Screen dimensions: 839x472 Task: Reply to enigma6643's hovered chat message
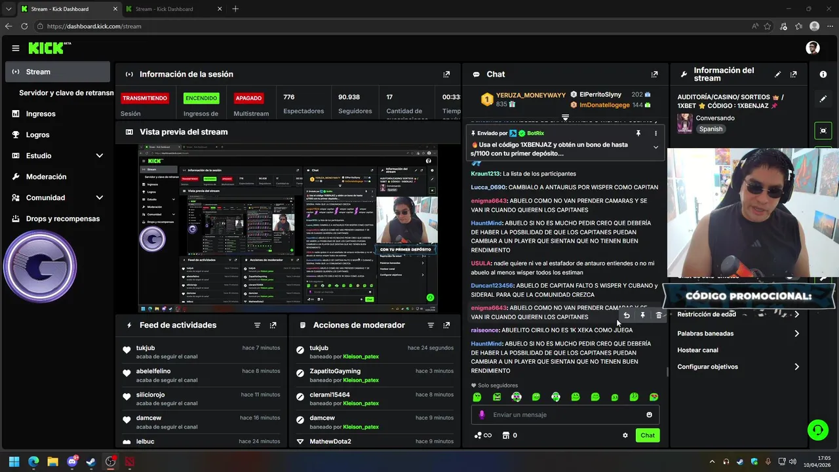coord(627,315)
